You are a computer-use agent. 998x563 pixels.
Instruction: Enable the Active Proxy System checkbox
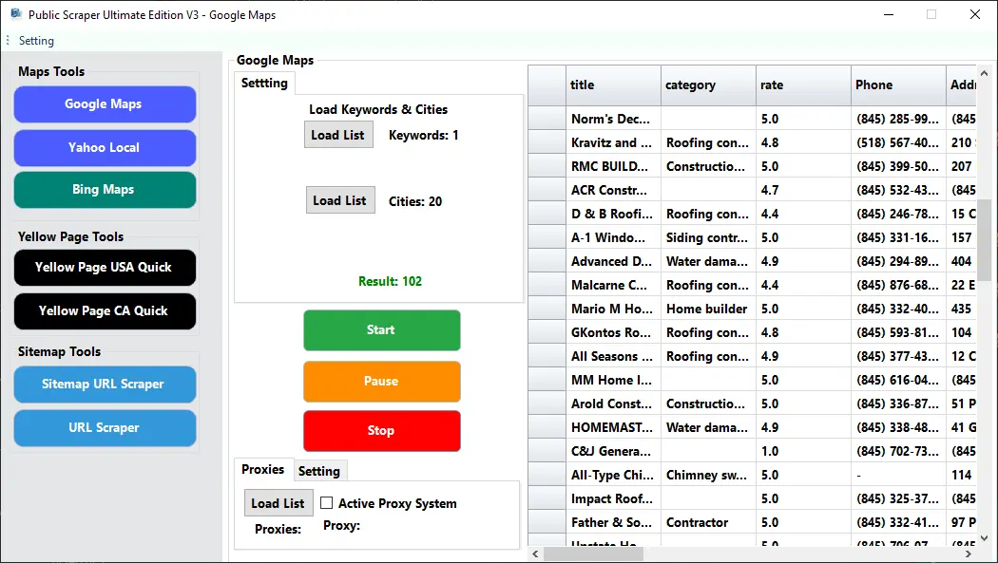coord(327,503)
